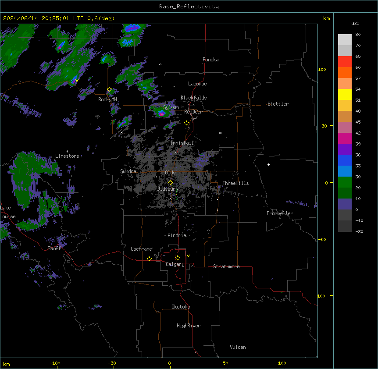The image size is (378, 369).
Task: Click the dBZ legend heading
Action: click(x=355, y=23)
